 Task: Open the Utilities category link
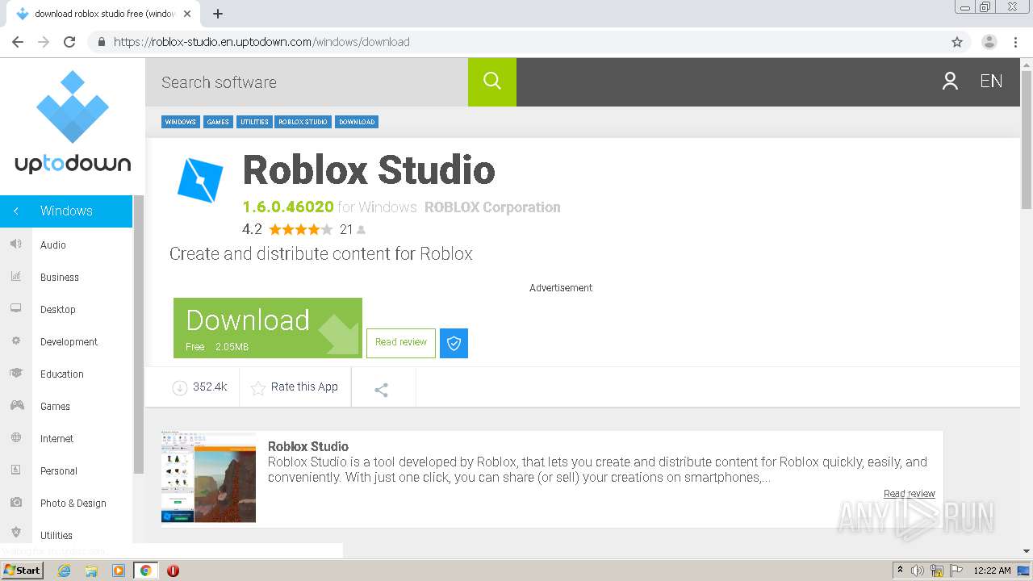(x=56, y=535)
